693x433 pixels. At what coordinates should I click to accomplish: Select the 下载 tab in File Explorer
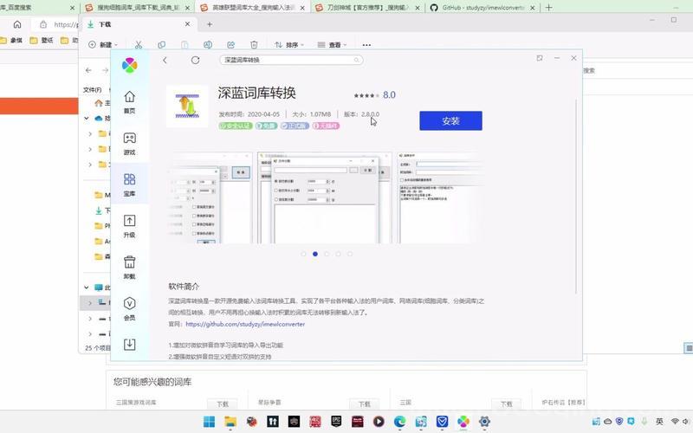coord(137,24)
